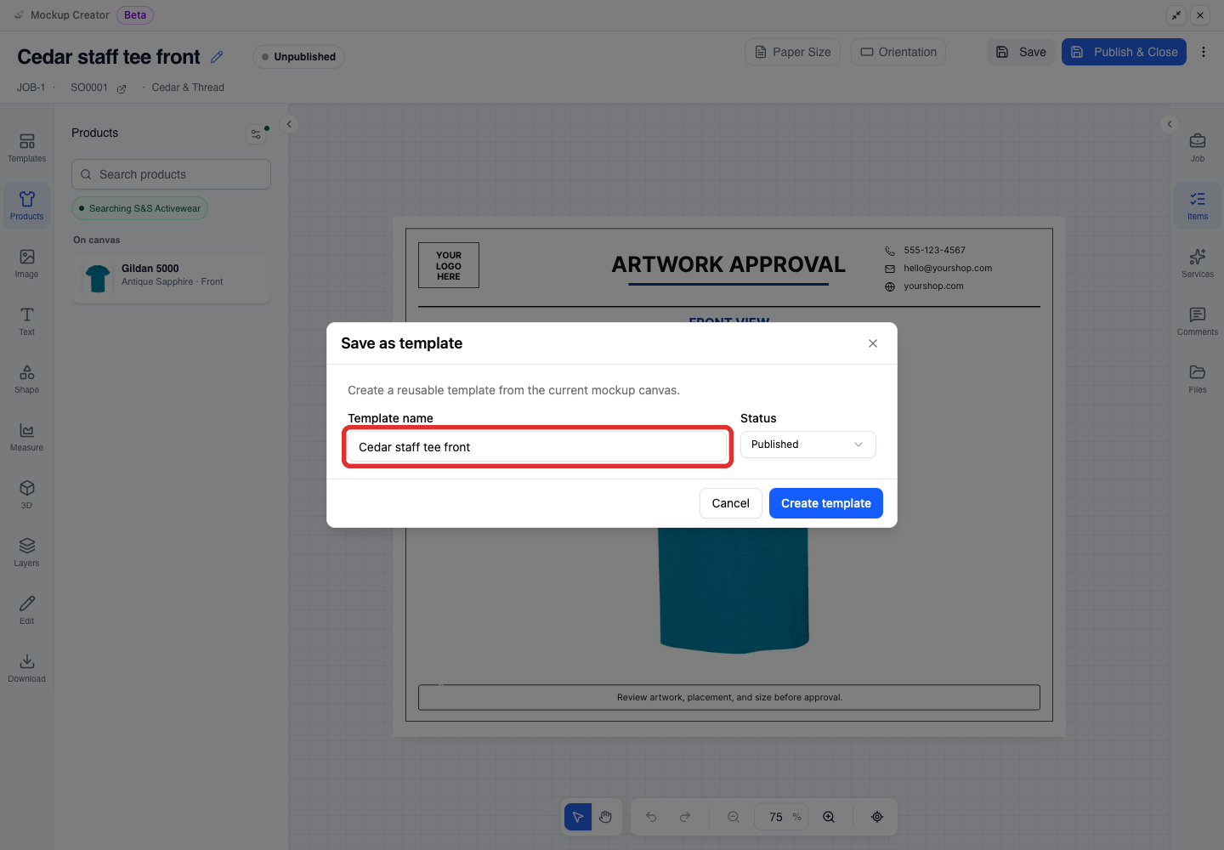1224x850 pixels.
Task: Collapse the left Products panel
Action: [289, 124]
